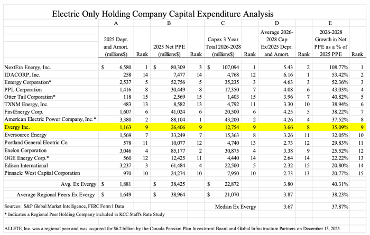The height and width of the screenshot is (235, 370).
Task: Click the ALLETE, Inc. footnote text
Action: point(172,229)
